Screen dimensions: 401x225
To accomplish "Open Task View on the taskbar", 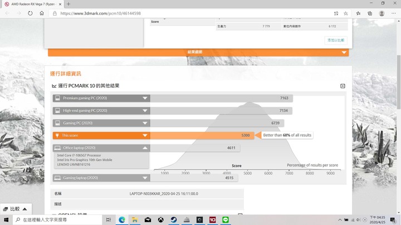I will point(109,219).
